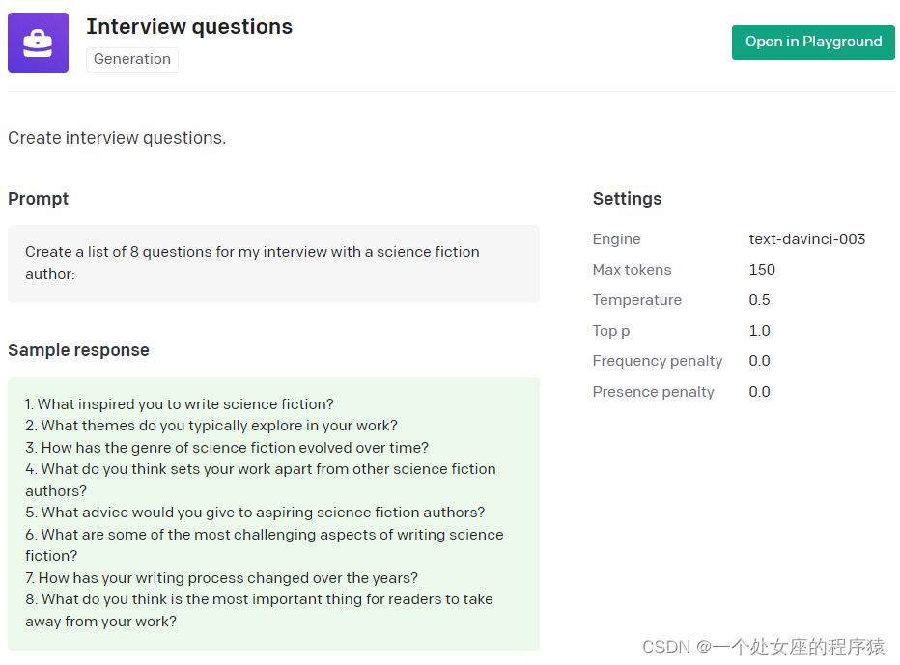Click the Temperature value 0.5
The width and height of the screenshot is (900, 665).
759,300
